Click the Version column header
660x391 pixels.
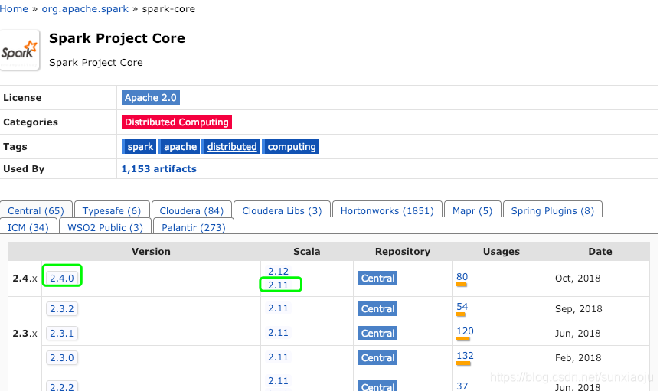point(151,252)
